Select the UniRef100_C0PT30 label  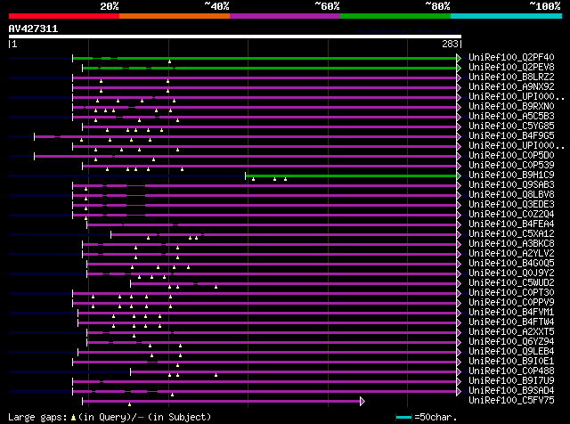[x=511, y=293]
